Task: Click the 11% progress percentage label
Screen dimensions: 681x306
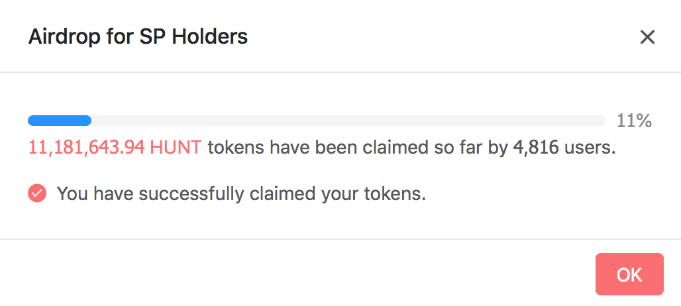Action: (634, 121)
